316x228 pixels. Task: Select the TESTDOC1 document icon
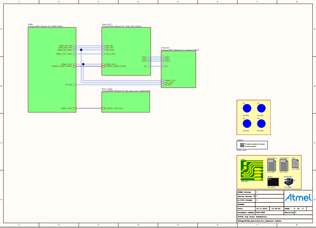(284, 165)
